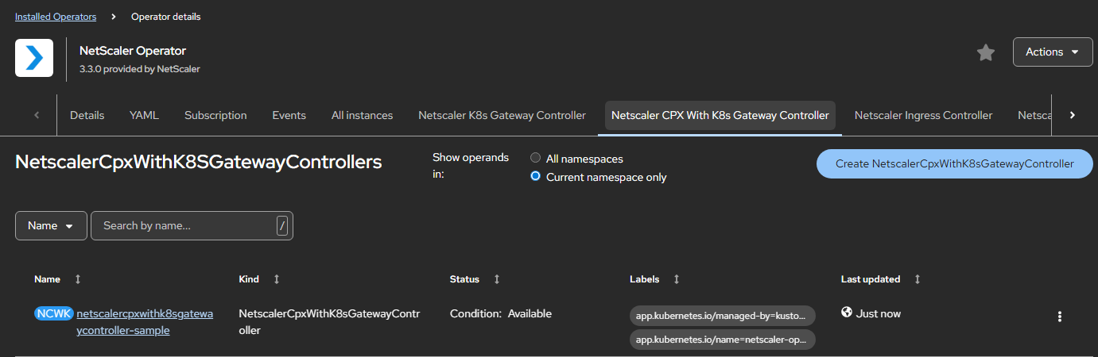Sort the table by Status column
Viewport: 1098px width, 357px height.
click(x=497, y=279)
